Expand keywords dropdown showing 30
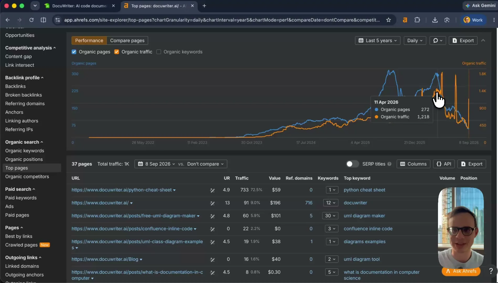Screen dimensions: 498x283 click(x=330, y=216)
